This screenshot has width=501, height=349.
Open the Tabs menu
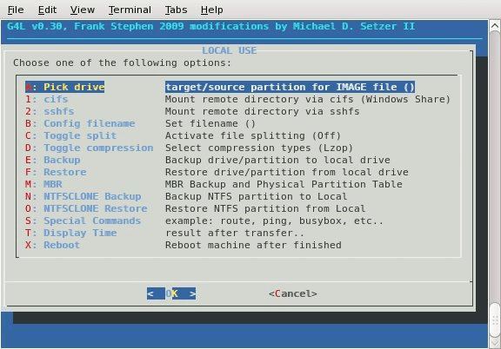coord(176,10)
